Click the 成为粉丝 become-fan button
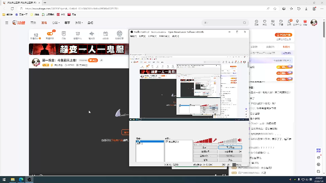The height and width of the screenshot is (183, 326). [x=287, y=53]
